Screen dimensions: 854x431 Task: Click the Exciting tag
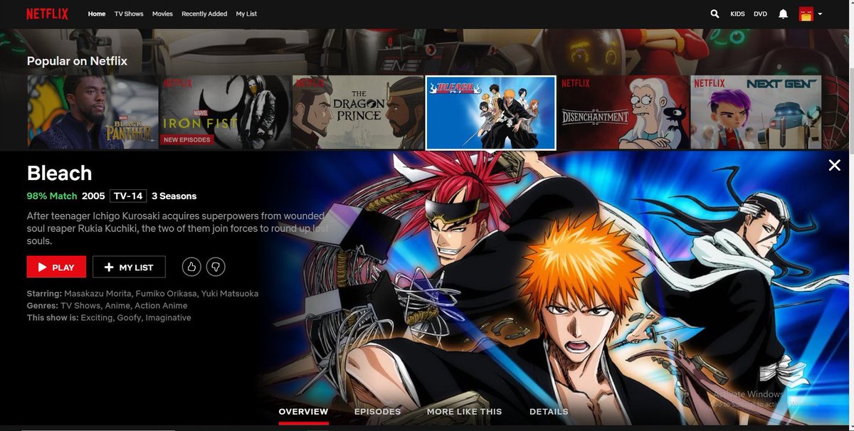(x=96, y=318)
